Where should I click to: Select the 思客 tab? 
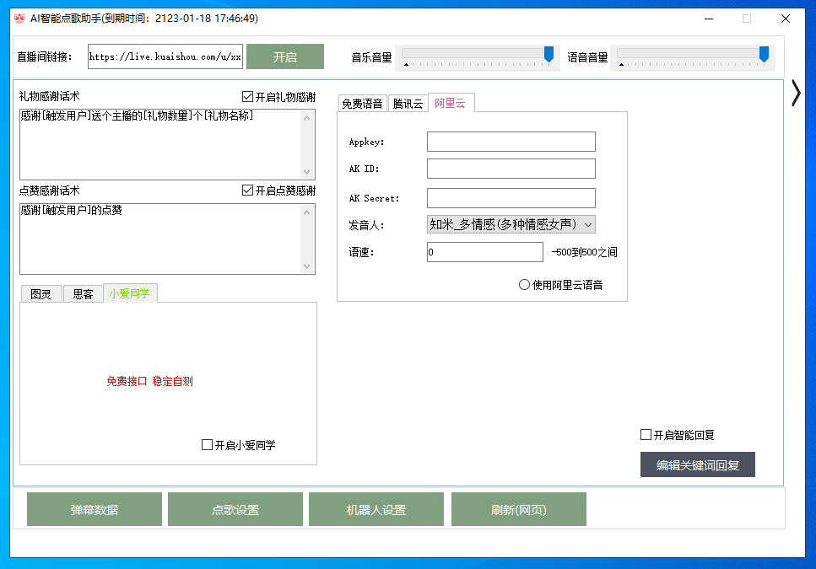[83, 294]
